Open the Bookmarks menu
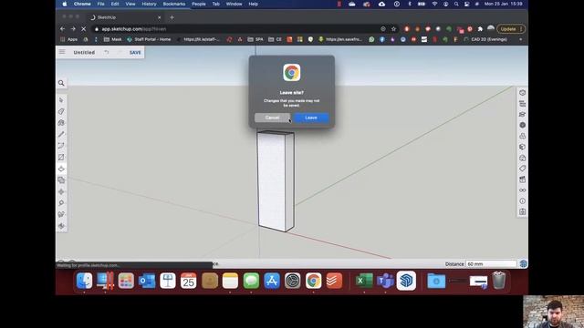Screen dimensions: 584x328 (174, 4)
